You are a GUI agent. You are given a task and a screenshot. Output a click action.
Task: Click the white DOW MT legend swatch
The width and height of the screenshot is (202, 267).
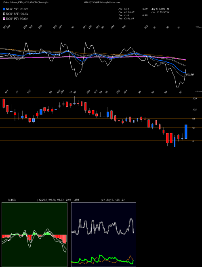4,14
